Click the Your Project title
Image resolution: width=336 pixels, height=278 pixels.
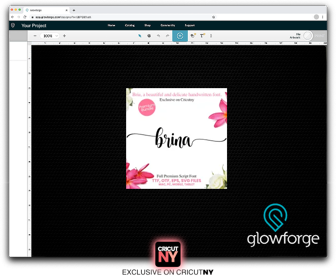[x=34, y=26]
